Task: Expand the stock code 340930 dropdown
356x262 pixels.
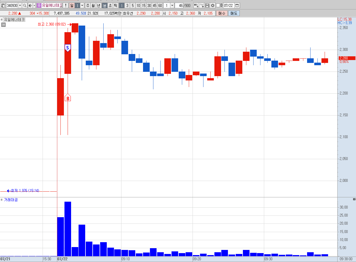Action: click(20, 5)
